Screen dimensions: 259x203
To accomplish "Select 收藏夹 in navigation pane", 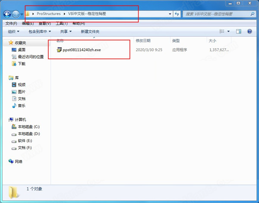I will pos(20,43).
